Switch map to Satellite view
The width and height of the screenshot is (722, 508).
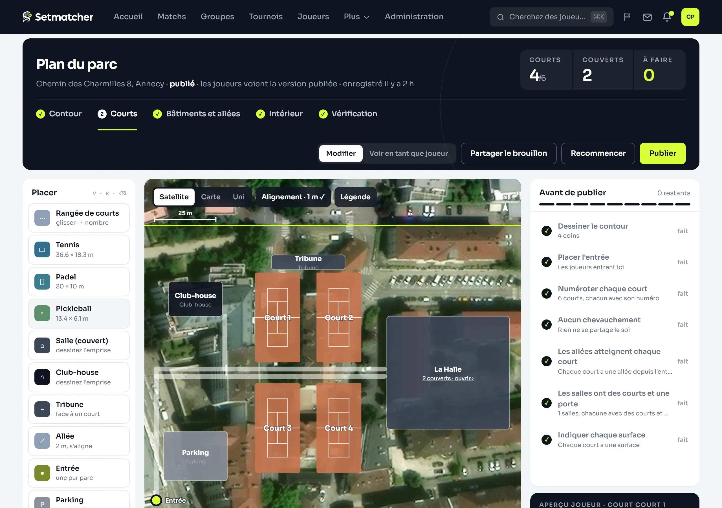(174, 197)
